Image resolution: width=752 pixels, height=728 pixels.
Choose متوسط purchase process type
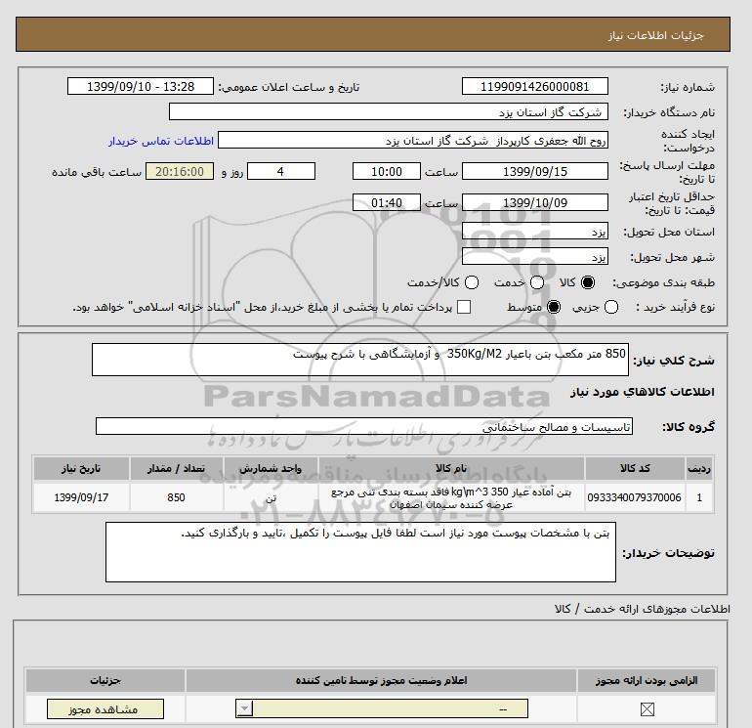point(554,307)
